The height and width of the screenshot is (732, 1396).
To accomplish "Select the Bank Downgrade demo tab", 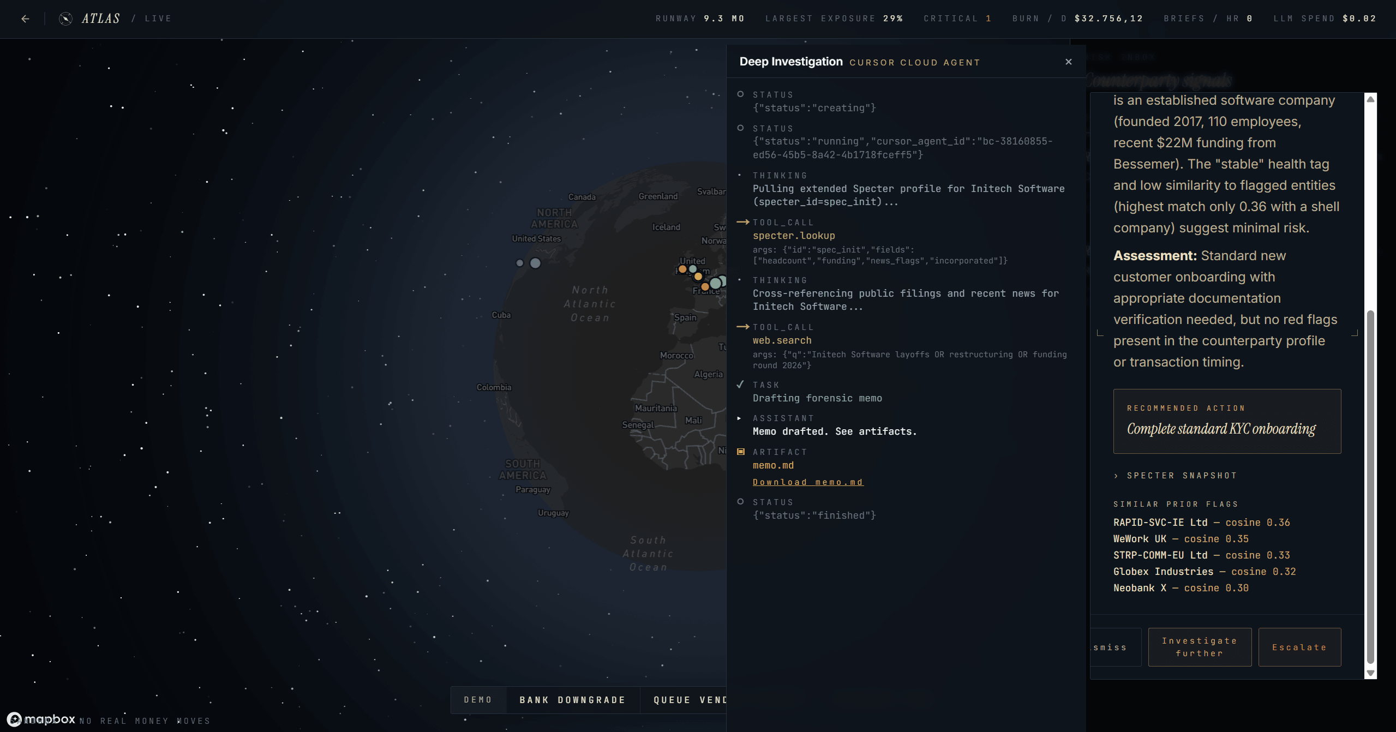I will (x=572, y=700).
